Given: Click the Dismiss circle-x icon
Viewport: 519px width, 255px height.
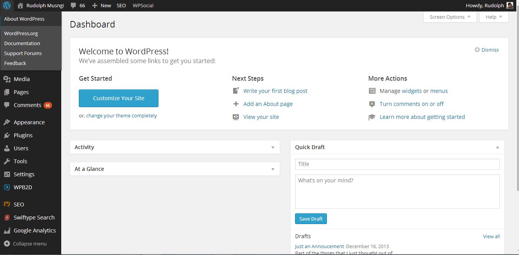Looking at the screenshot, I should (x=477, y=50).
